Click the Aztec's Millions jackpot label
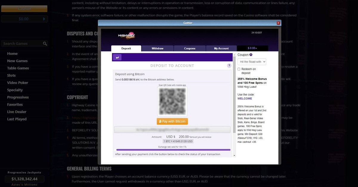The width and height of the screenshot is (358, 187). (24, 185)
